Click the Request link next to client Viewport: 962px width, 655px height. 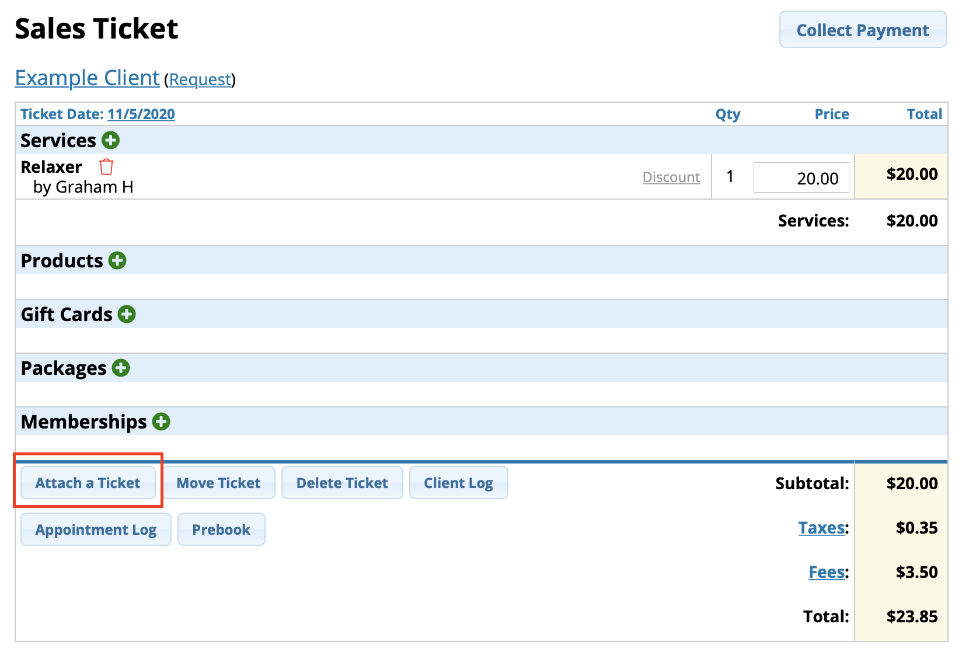(200, 79)
